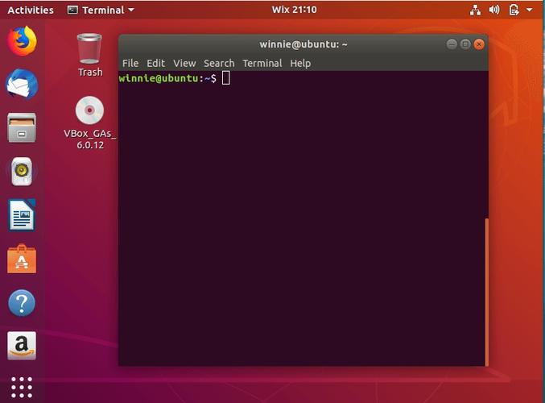The width and height of the screenshot is (545, 403).
Task: Open the Terminal menu in menu bar
Action: (262, 64)
